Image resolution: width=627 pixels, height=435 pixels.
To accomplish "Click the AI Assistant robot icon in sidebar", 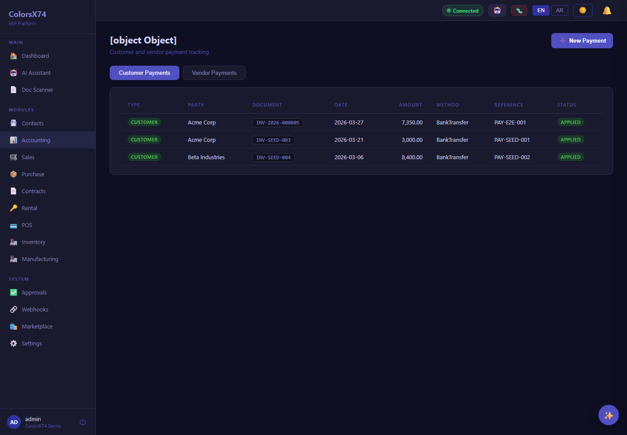I will [x=13, y=73].
